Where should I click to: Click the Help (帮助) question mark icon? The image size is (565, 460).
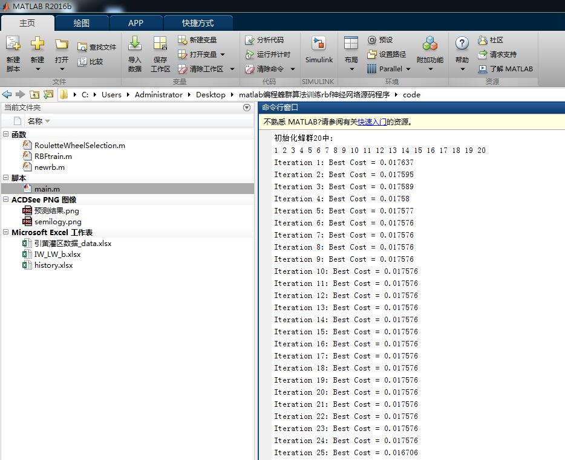(x=462, y=44)
